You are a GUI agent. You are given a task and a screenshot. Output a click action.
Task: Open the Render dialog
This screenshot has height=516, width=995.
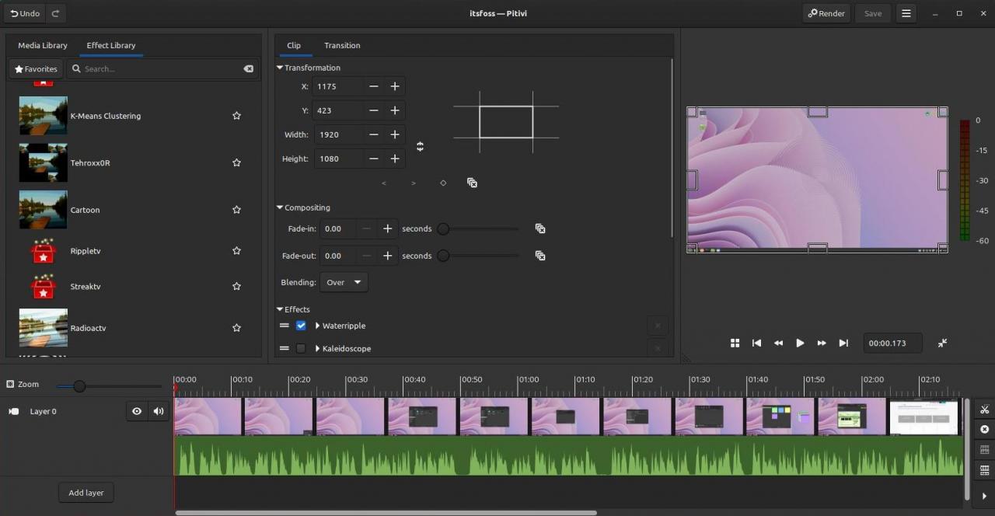(826, 13)
